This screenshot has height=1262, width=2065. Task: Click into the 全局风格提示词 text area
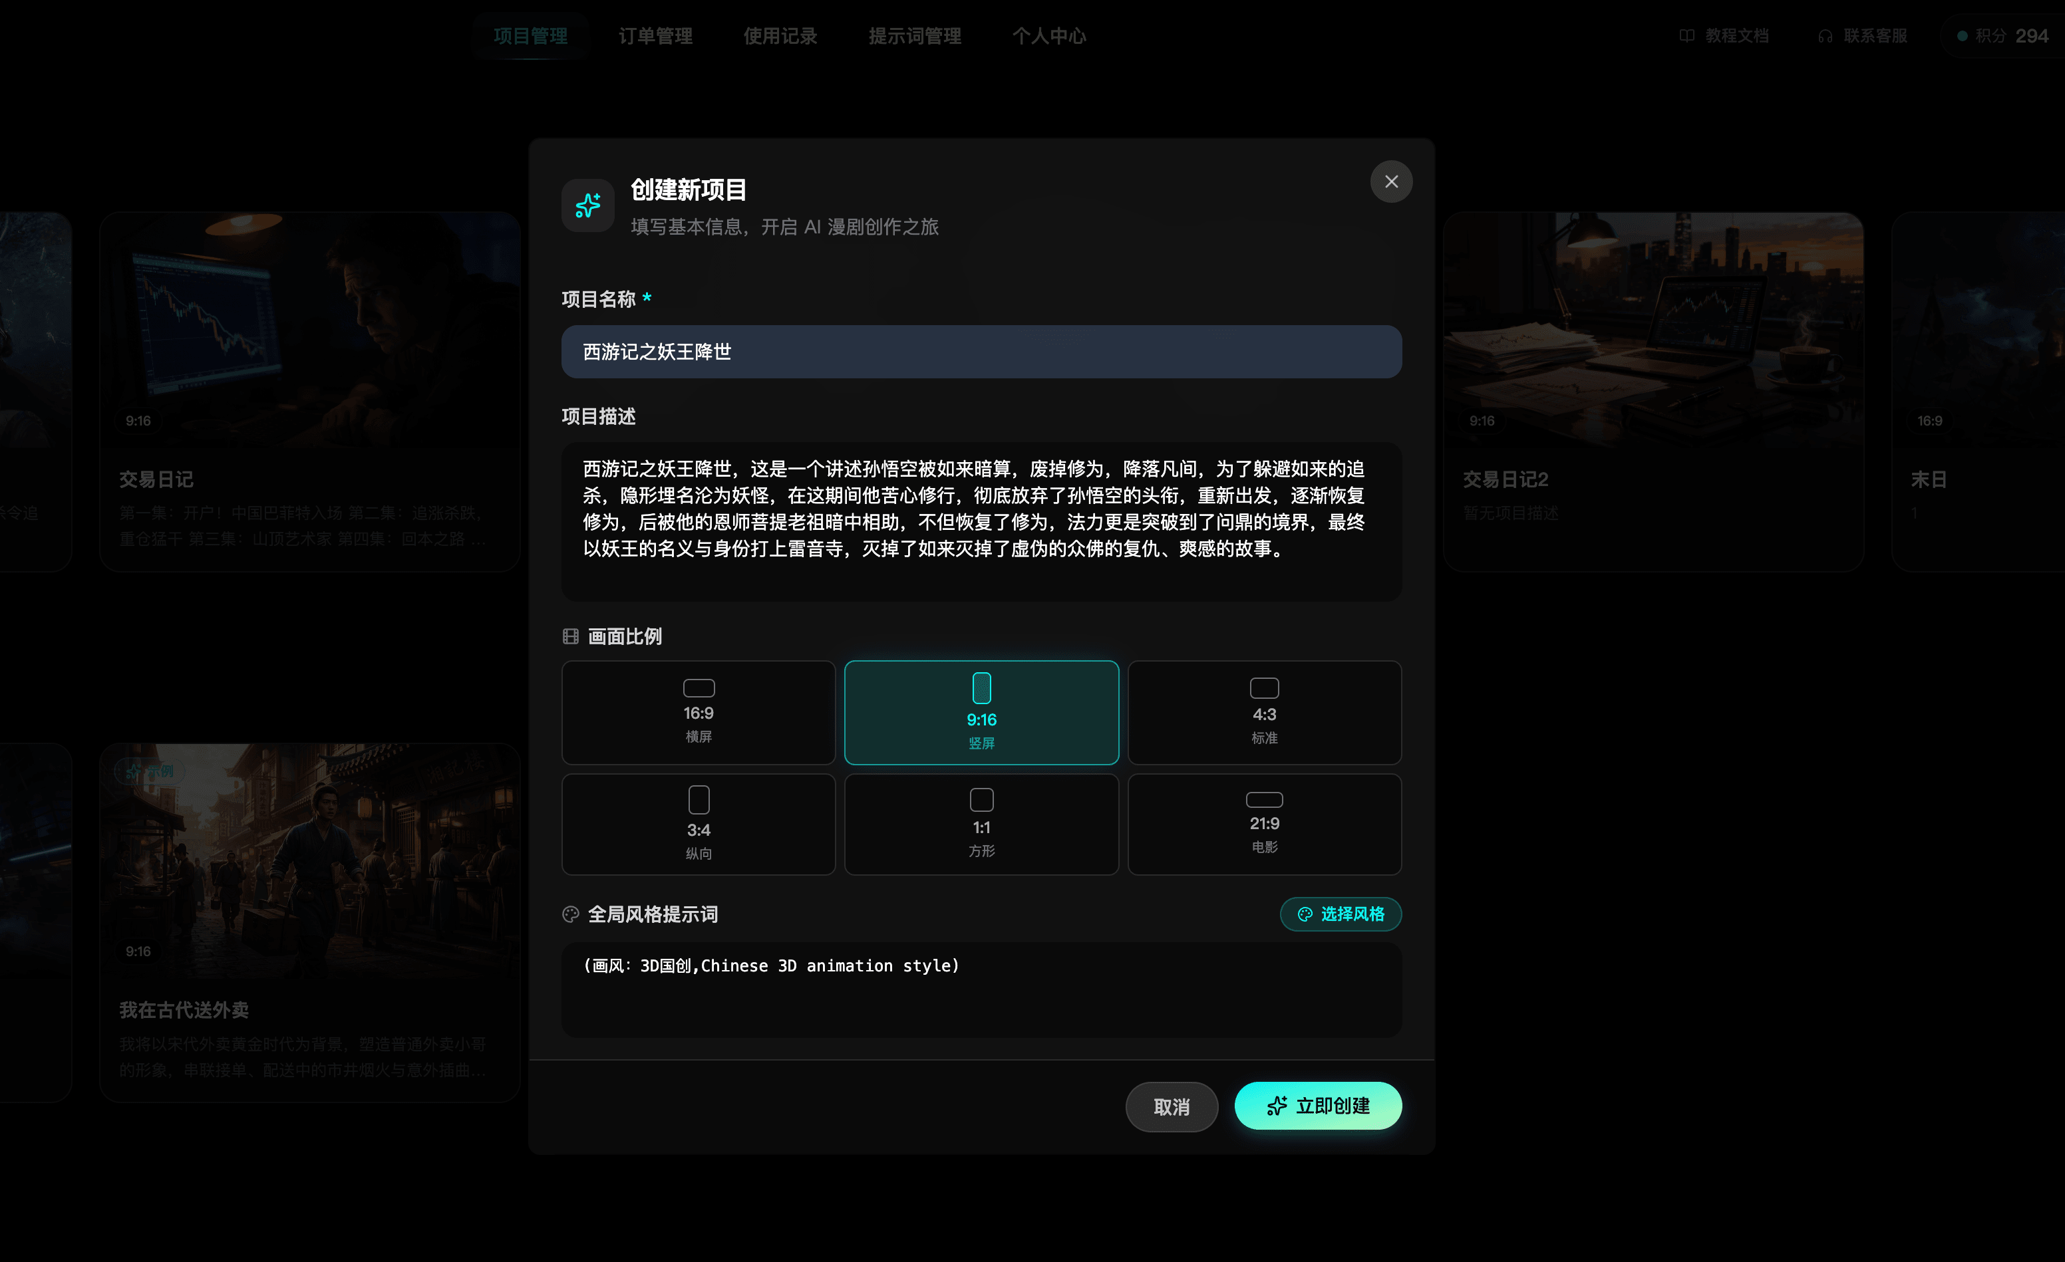click(981, 990)
